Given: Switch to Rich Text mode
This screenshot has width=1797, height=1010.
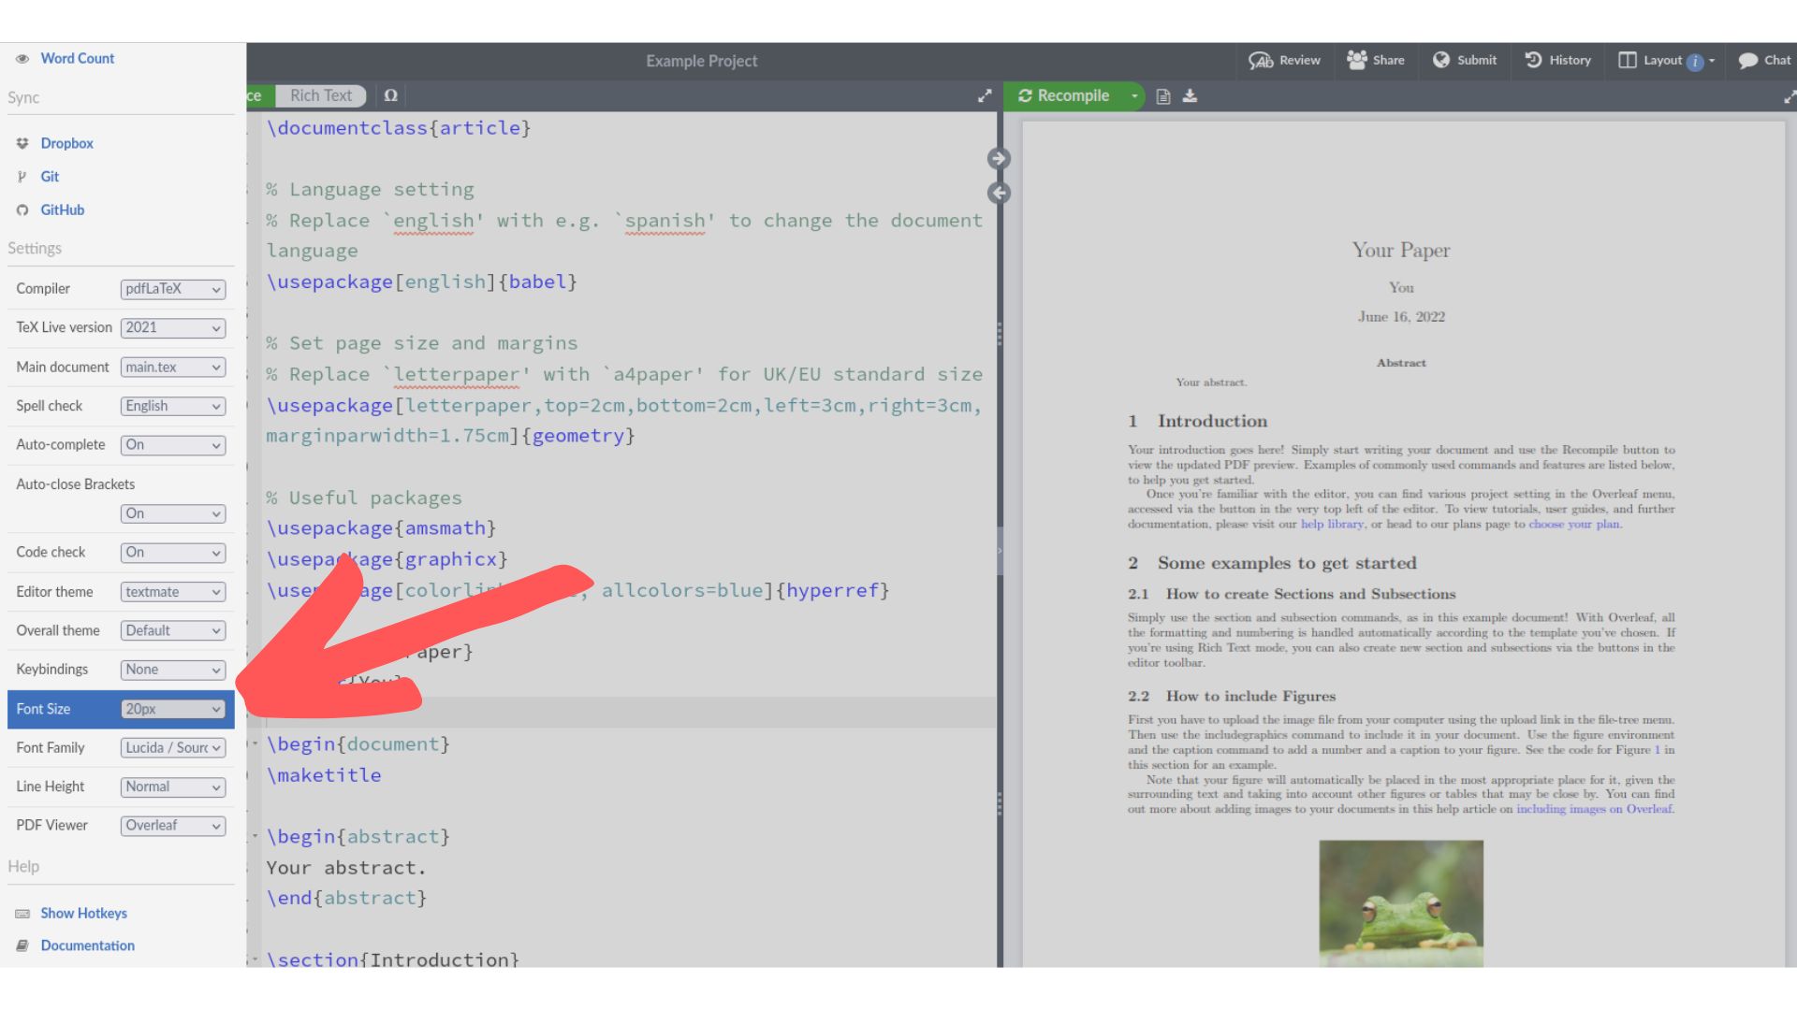Looking at the screenshot, I should 321,94.
